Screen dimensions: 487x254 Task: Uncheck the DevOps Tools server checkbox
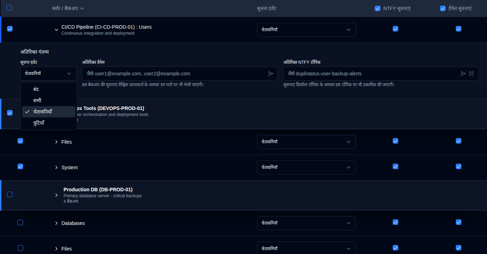pyautogui.click(x=10, y=113)
